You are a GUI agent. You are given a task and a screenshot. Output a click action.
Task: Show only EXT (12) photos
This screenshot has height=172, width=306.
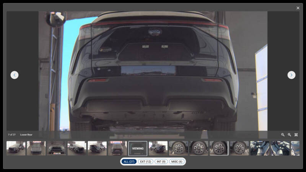146,162
